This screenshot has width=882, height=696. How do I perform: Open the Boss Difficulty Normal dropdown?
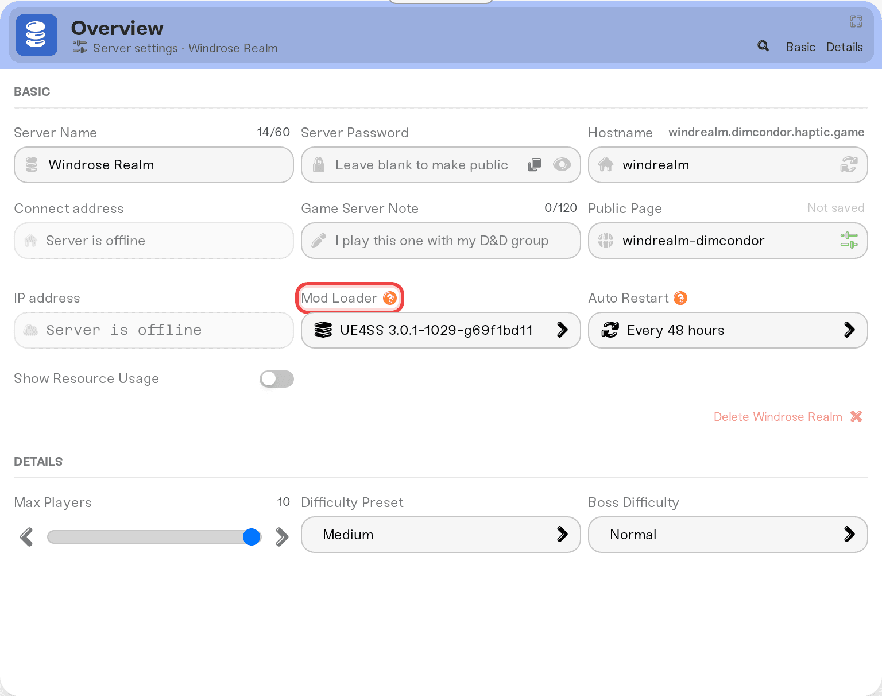[x=728, y=535]
